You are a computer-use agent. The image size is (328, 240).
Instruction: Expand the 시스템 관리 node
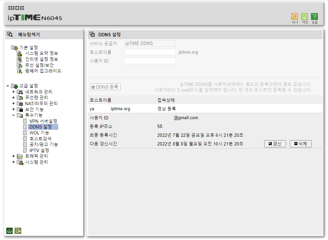coord(13,162)
